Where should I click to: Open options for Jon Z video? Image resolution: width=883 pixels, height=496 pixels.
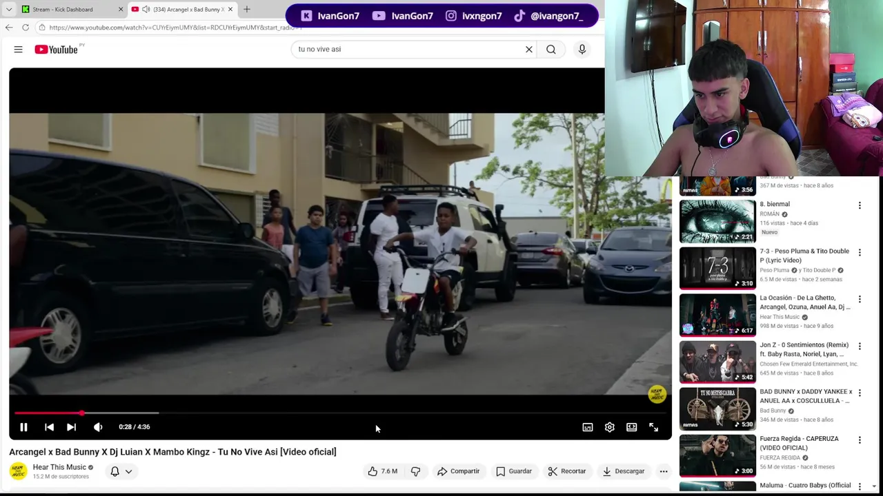click(860, 346)
